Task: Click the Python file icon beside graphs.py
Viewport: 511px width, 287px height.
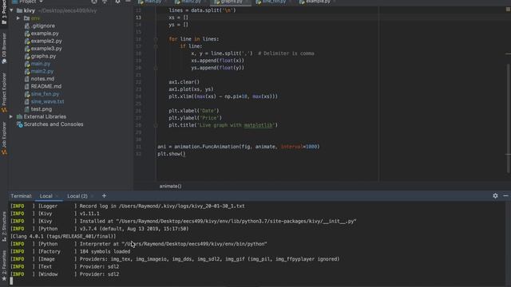Action: [27, 57]
